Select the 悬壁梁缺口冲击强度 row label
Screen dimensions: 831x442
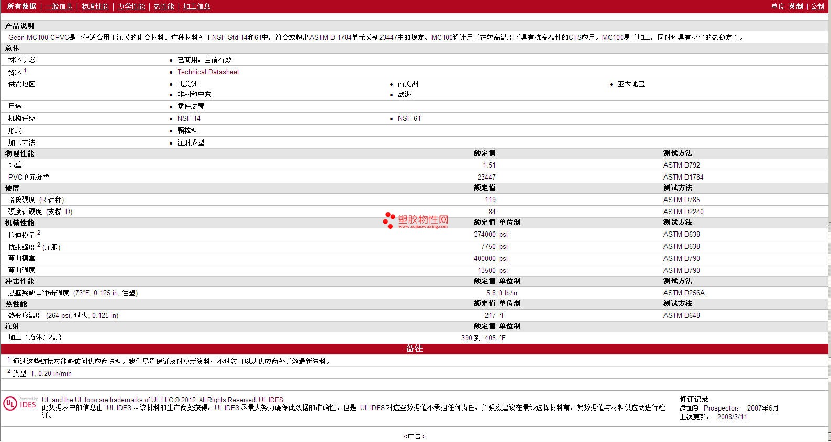click(73, 293)
